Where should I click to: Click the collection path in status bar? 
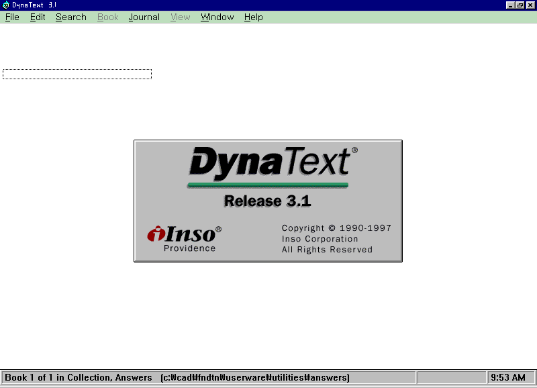255,377
